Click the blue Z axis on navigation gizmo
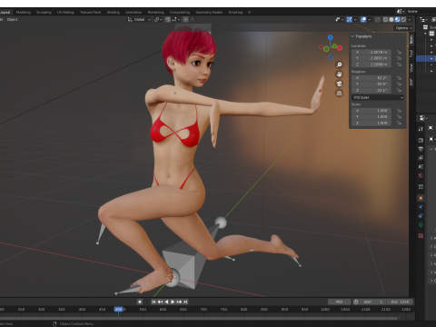436x327 pixels. (x=331, y=37)
